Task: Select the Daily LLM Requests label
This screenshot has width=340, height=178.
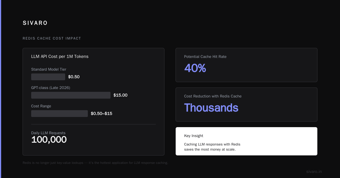Action: (48, 133)
